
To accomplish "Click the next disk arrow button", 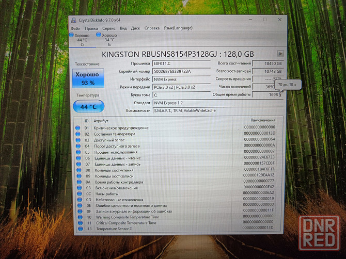I will [x=280, y=54].
